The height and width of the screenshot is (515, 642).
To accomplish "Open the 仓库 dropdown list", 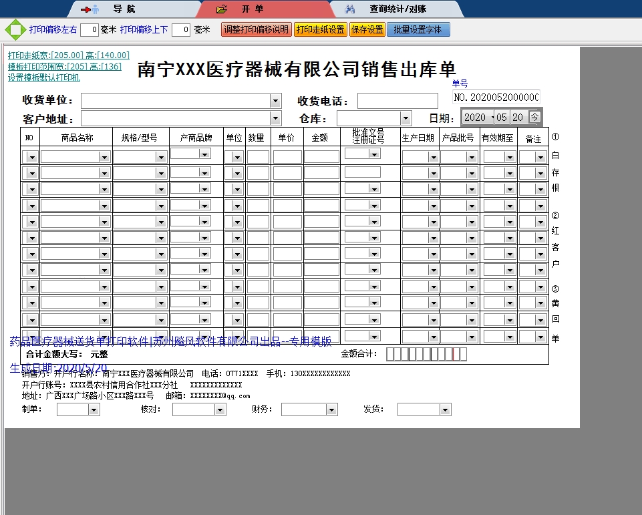I will (x=406, y=118).
